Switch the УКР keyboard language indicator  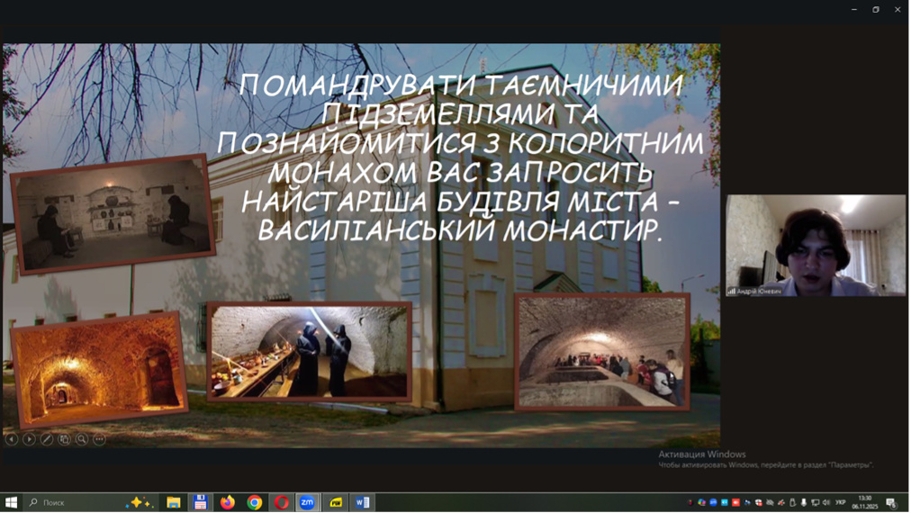tap(841, 502)
